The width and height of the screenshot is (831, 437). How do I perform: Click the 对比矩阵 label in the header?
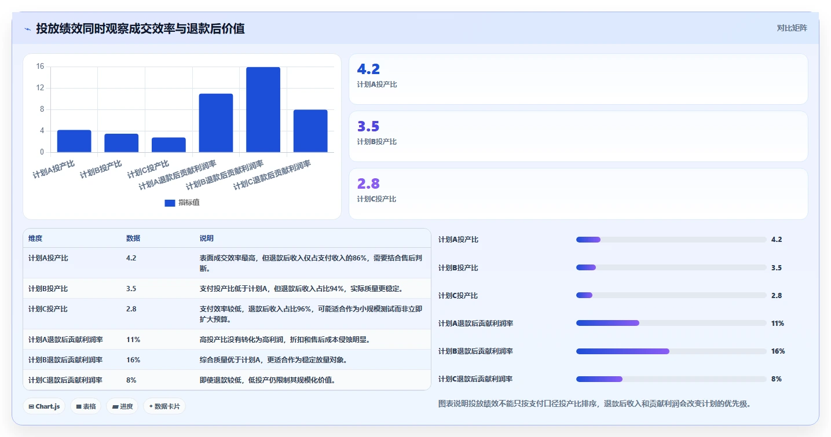tap(792, 28)
